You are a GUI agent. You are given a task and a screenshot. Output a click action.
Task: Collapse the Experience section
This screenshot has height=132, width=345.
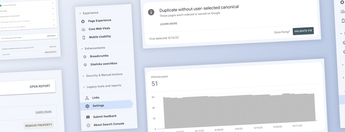(x=80, y=13)
